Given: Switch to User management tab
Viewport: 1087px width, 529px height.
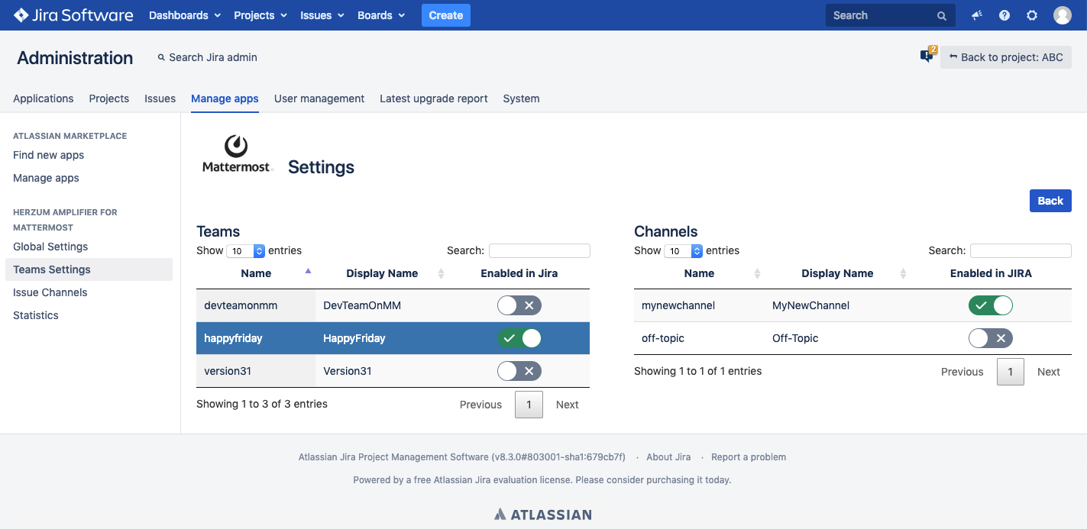Looking at the screenshot, I should [319, 98].
